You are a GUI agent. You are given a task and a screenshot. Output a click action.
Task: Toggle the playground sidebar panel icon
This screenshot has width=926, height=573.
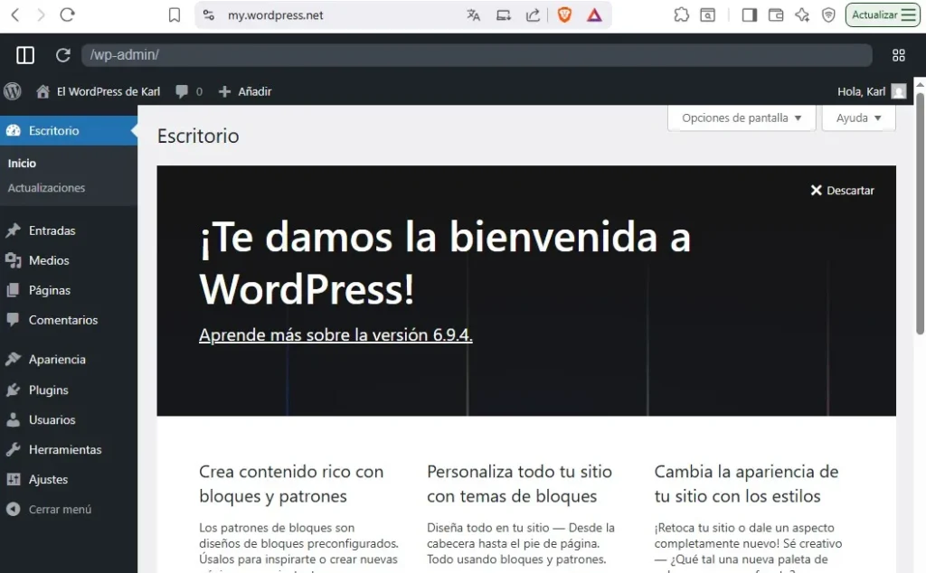pyautogui.click(x=25, y=55)
